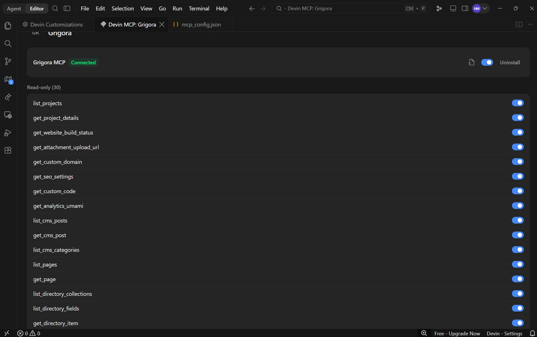Open the map icon with badge 1
537x337 pixels.
pyautogui.click(x=8, y=79)
